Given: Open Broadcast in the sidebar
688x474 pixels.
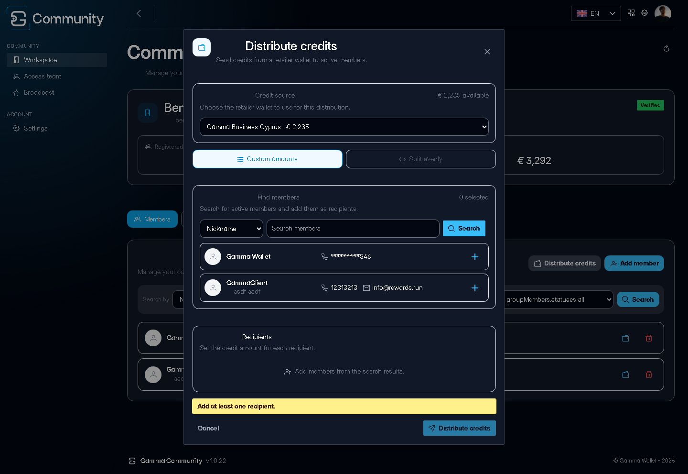Looking at the screenshot, I should click(57, 92).
